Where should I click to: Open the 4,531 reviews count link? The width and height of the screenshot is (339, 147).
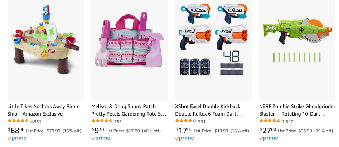click(36, 122)
